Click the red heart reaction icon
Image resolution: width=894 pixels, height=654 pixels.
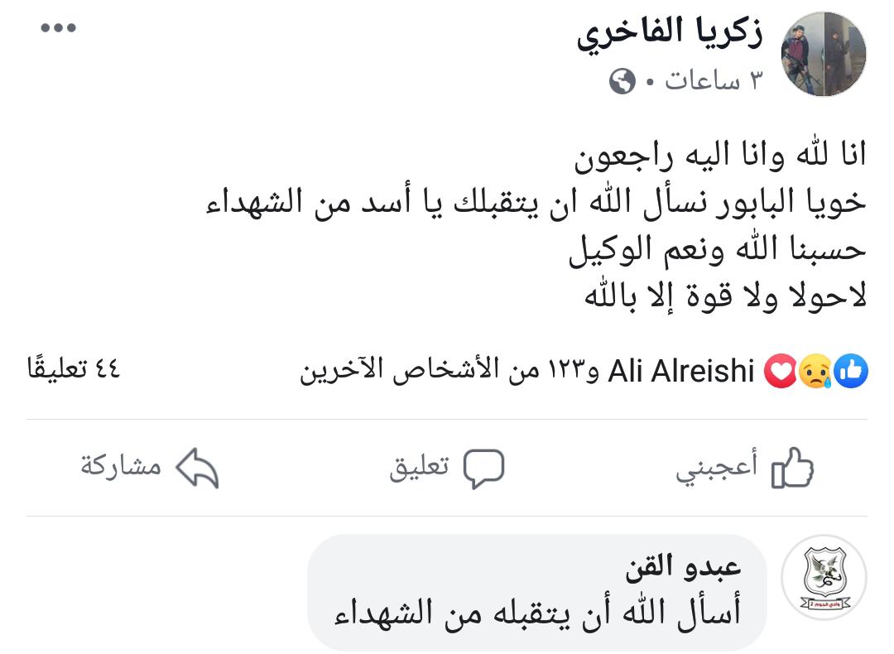click(781, 373)
